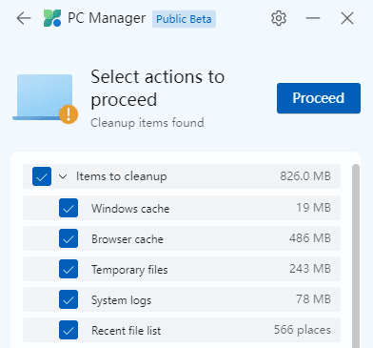Click the laptop warning illustration
The height and width of the screenshot is (348, 373).
pos(46,98)
